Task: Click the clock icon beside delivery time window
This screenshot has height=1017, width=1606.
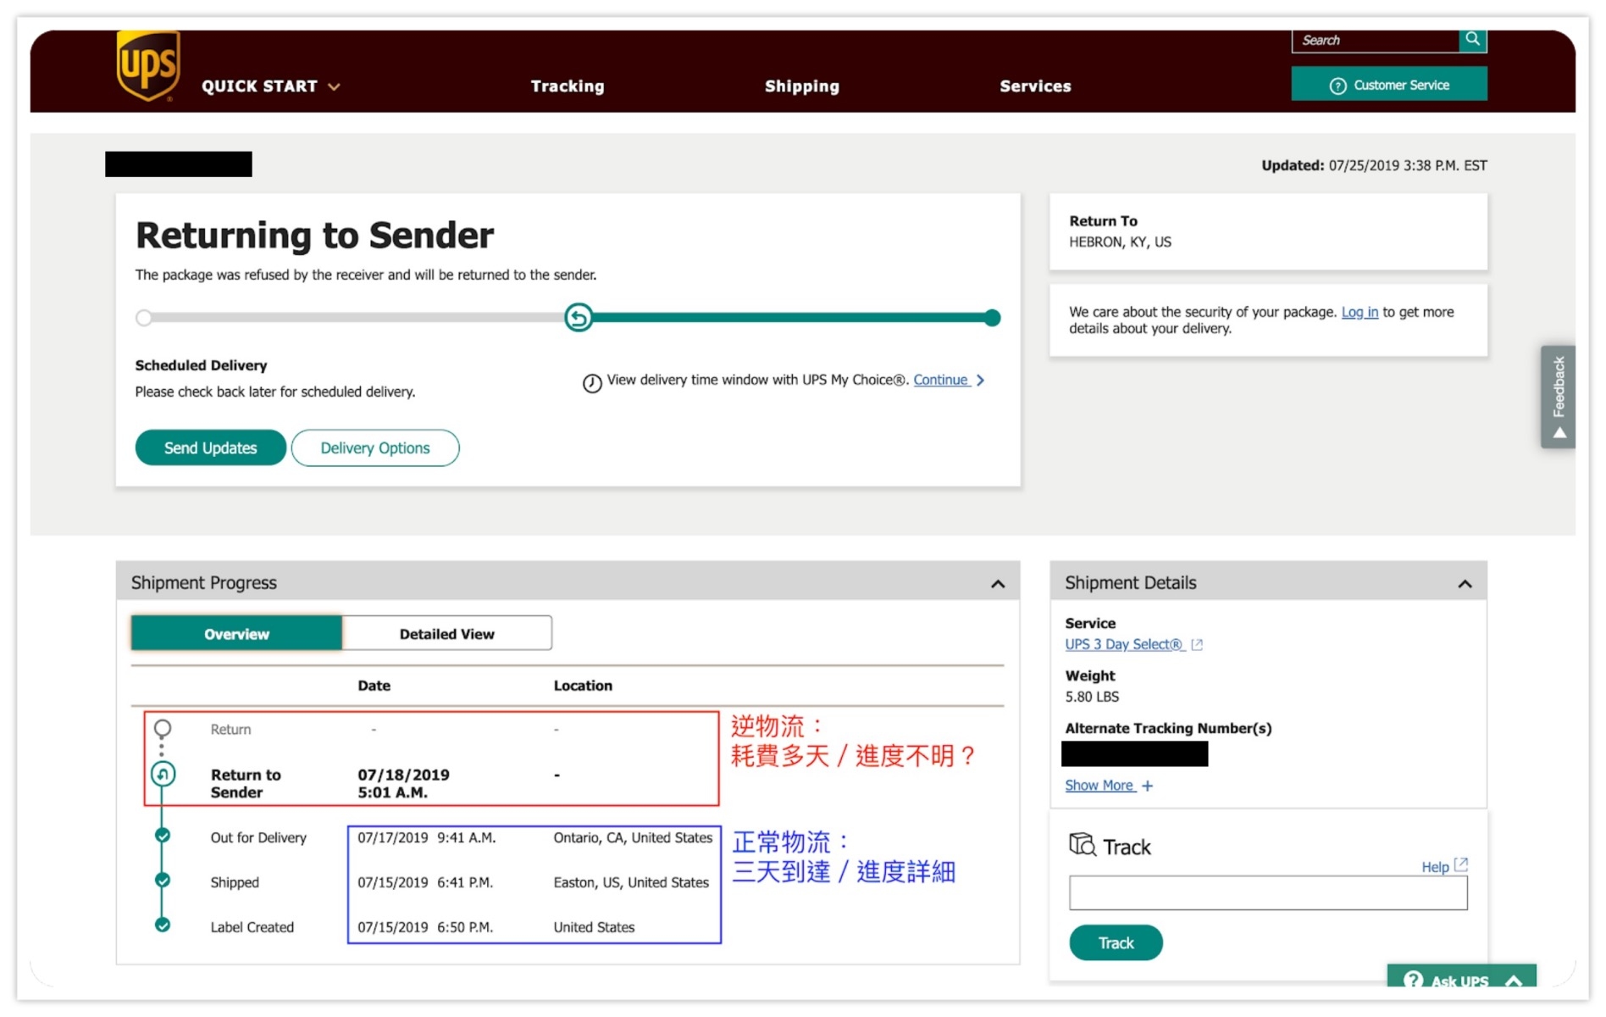Action: 592,382
